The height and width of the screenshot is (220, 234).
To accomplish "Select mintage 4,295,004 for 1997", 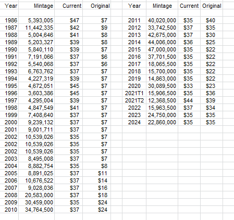I will click(36, 100).
